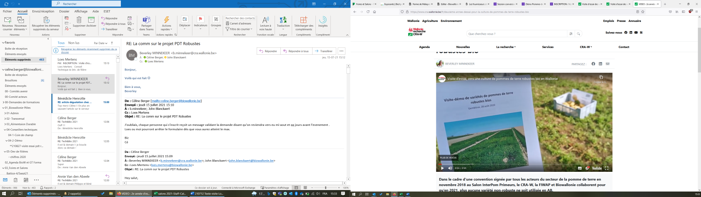Switch to normal view in Outlook status bar

296,188
